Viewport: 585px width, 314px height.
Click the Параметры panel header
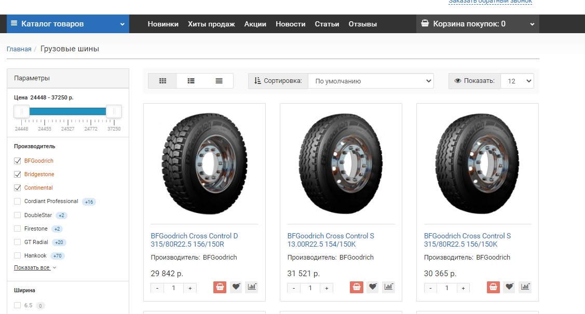coord(68,78)
